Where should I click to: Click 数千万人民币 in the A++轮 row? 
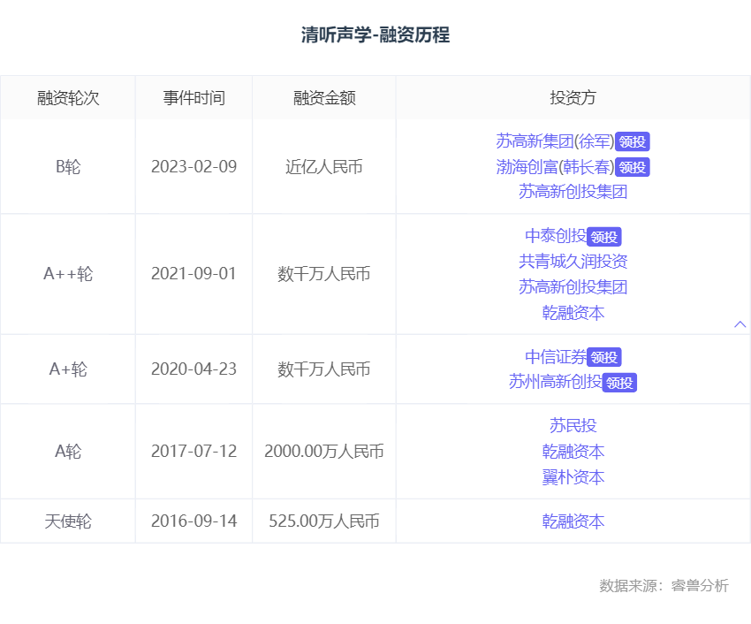324,274
